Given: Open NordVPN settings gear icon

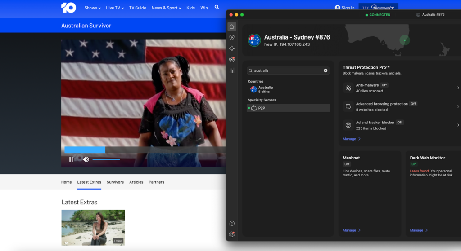Looking at the screenshot, I should [x=232, y=234].
